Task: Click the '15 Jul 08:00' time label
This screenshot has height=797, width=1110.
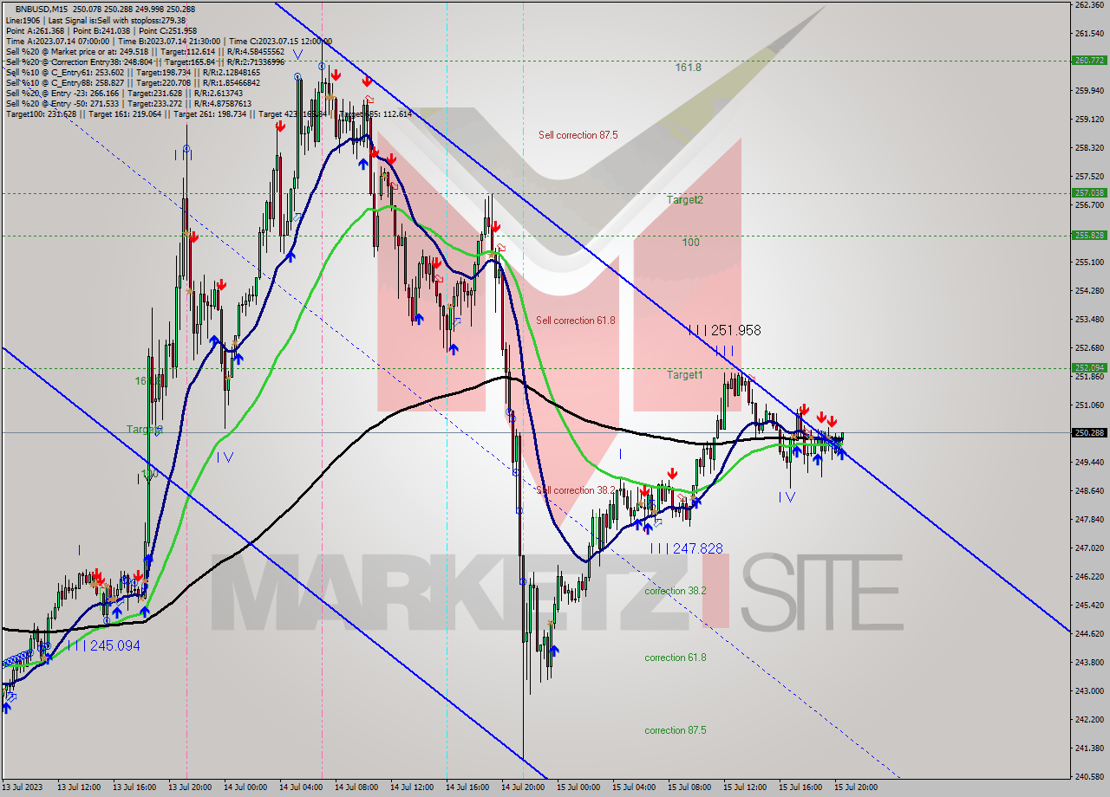Action: click(x=689, y=787)
